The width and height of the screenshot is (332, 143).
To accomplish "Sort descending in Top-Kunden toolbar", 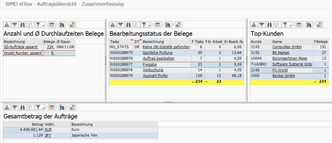I will 262,25.
